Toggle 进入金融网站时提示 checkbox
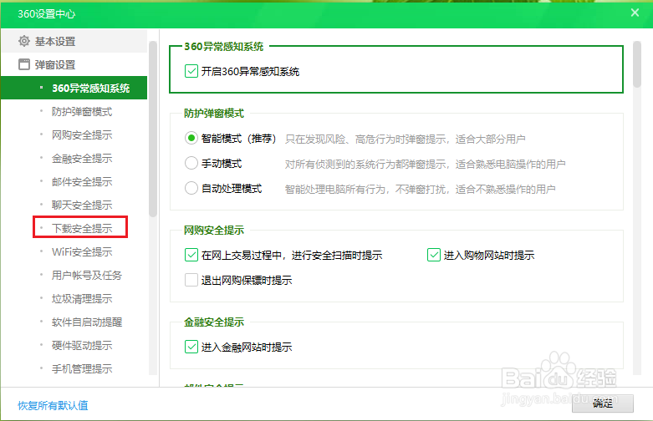This screenshot has height=421, width=653. tap(191, 347)
